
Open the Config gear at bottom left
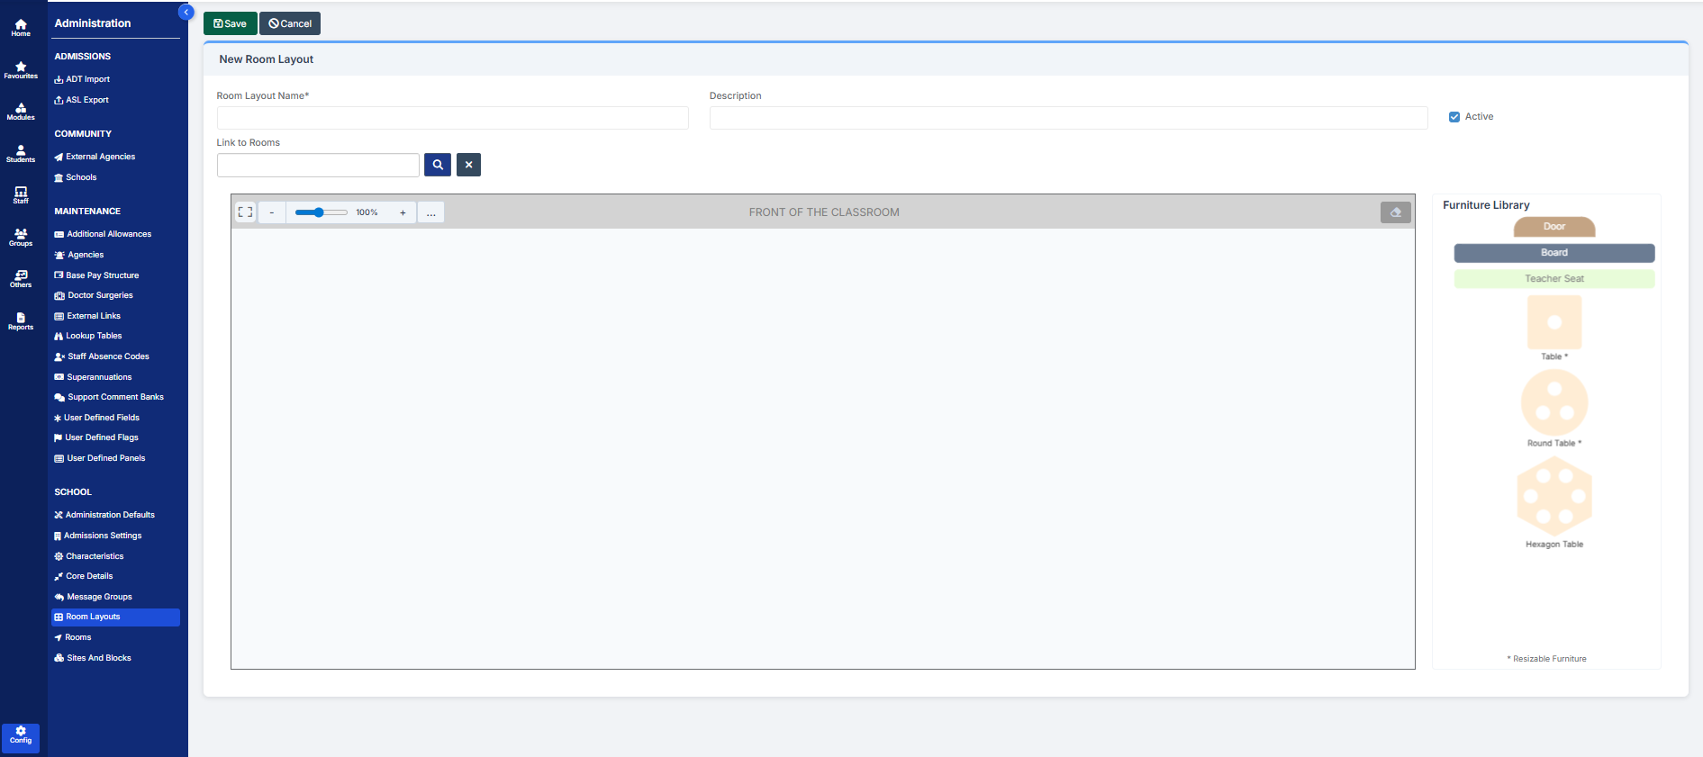click(21, 734)
